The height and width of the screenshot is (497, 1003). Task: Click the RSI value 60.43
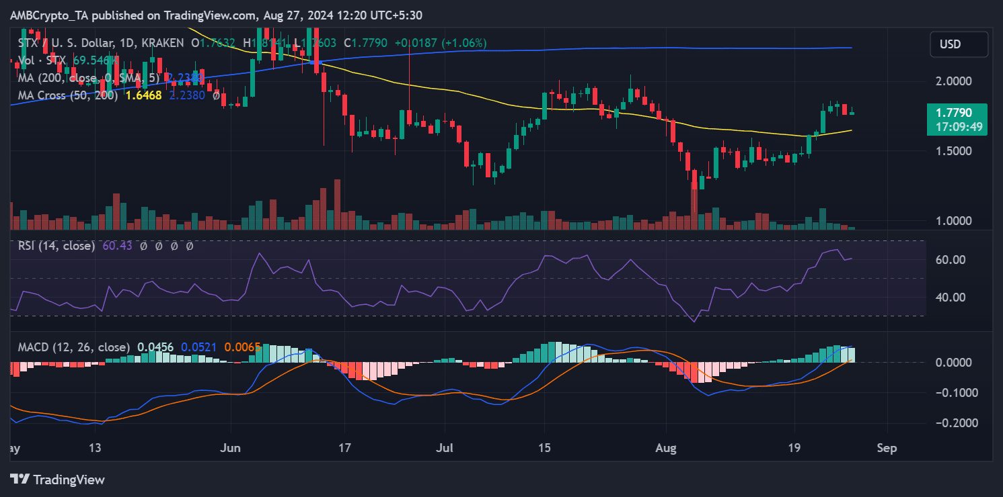pyautogui.click(x=116, y=246)
